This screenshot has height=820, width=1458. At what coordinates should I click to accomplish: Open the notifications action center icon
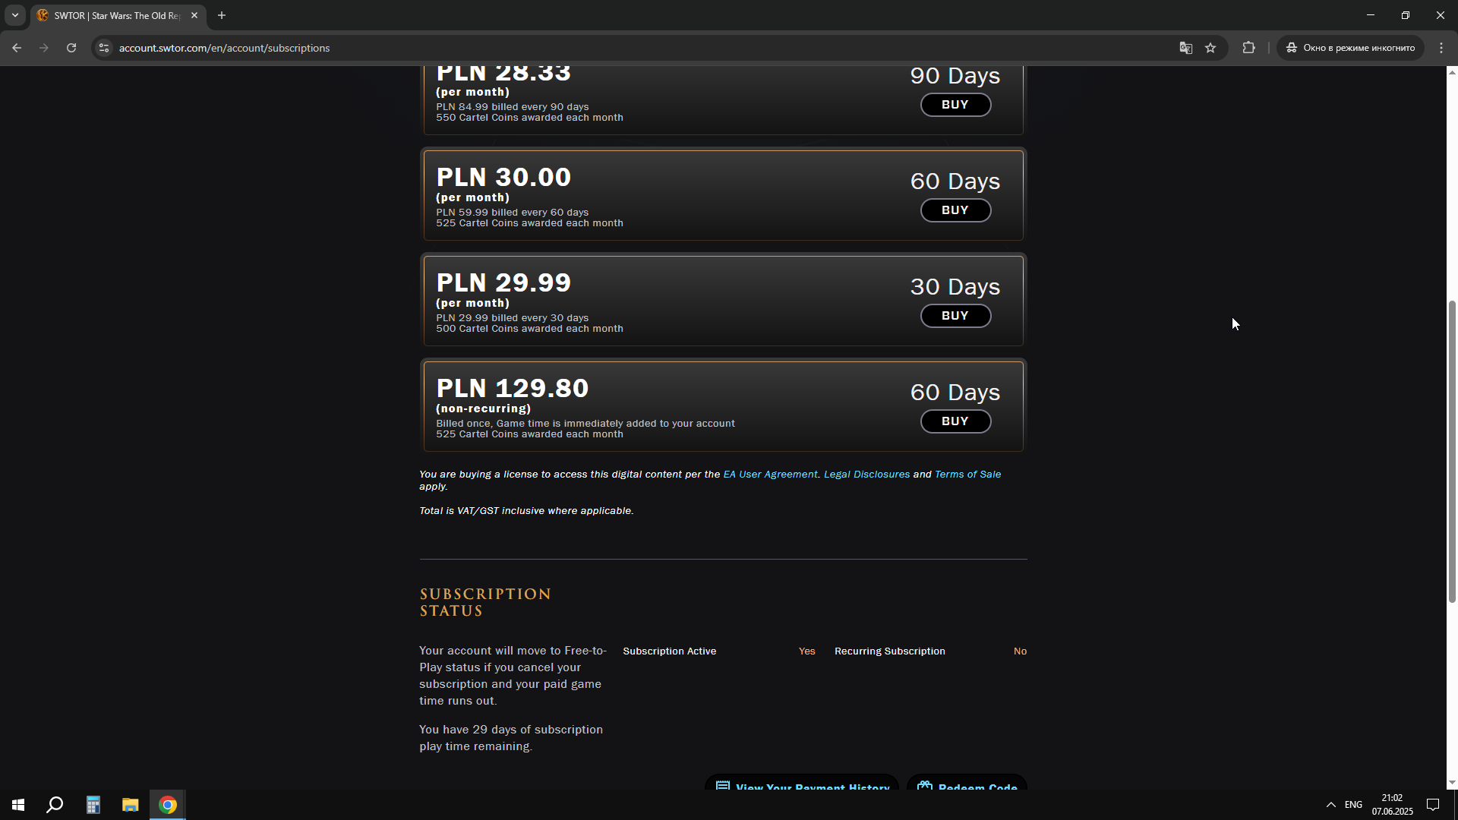click(x=1433, y=805)
